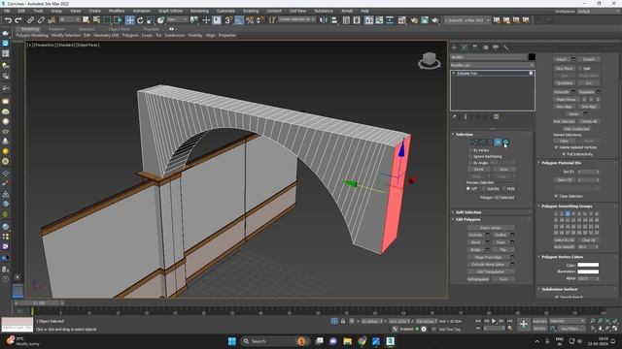Viewport: 622px width, 349px height.
Task: Click the Bridge button
Action: (475, 250)
